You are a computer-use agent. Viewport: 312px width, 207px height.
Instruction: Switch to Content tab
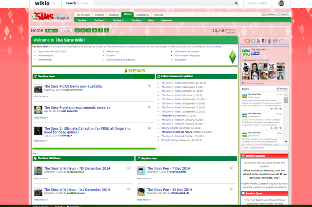coord(99,15)
